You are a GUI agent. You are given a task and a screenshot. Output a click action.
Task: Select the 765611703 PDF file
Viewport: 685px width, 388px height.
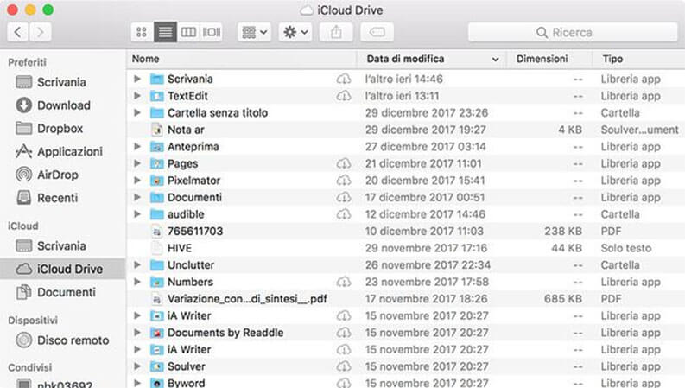tap(195, 231)
